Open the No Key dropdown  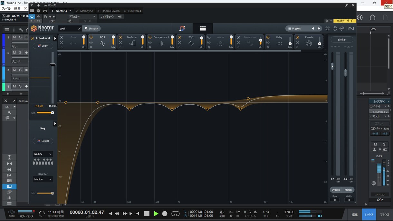pyautogui.click(x=43, y=154)
